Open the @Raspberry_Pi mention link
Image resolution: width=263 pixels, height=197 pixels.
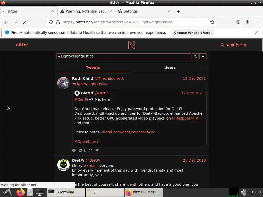185,118
